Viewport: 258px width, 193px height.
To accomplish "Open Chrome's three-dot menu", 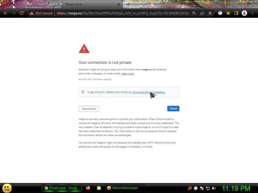I will click(x=252, y=13).
